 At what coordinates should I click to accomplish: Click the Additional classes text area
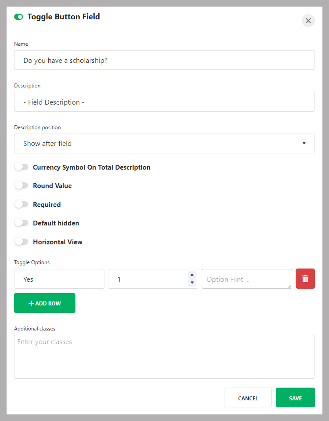(x=164, y=357)
